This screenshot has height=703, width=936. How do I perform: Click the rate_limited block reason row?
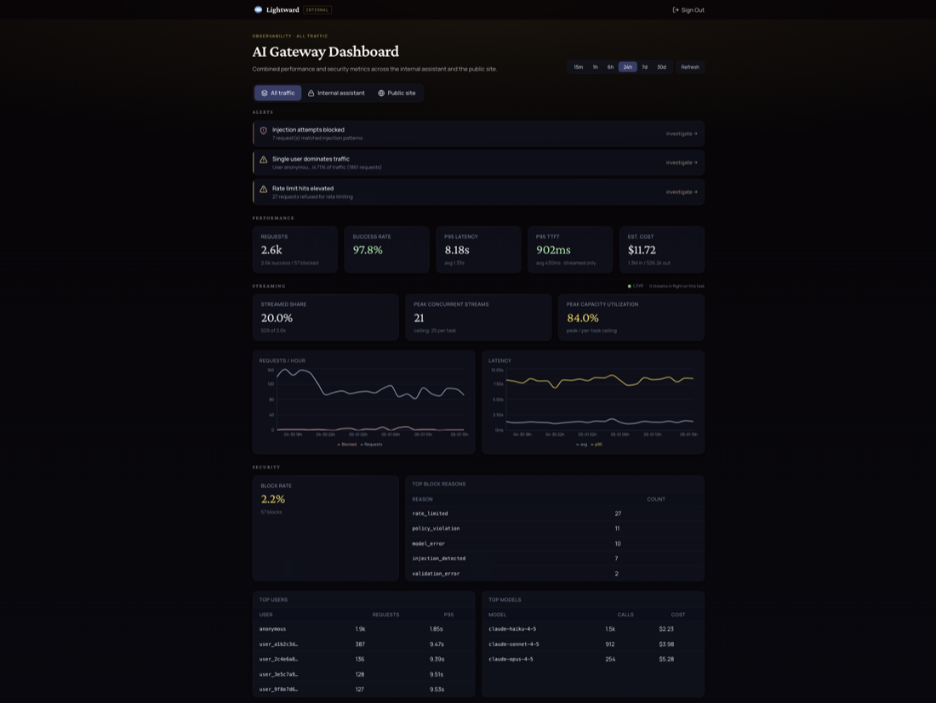tap(555, 513)
